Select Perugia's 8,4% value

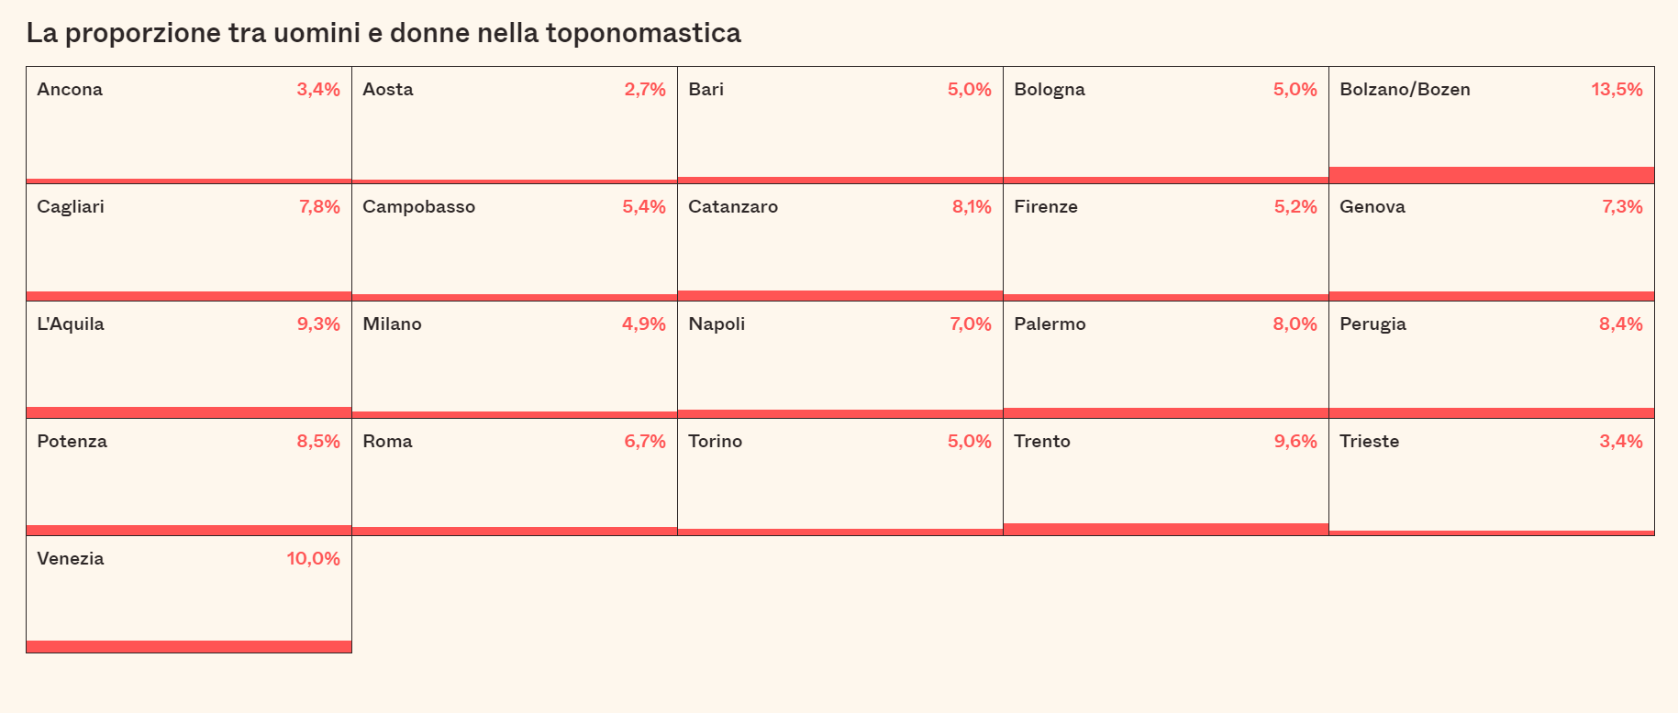click(x=1620, y=324)
